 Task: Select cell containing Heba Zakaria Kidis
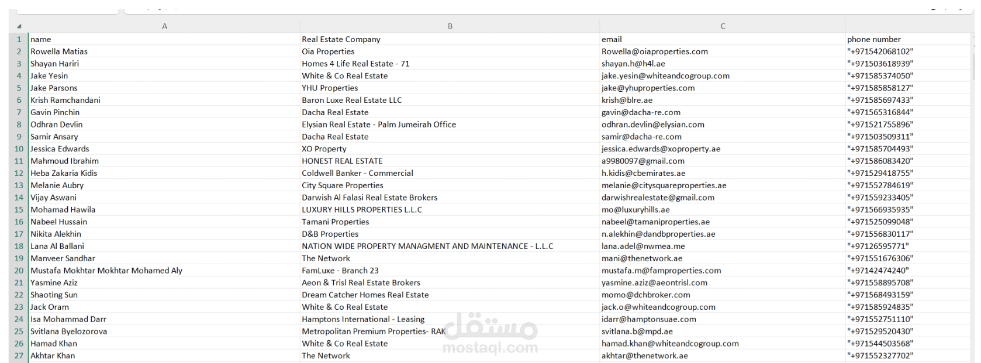164,173
